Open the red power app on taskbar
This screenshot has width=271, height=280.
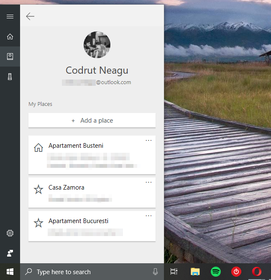point(236,272)
